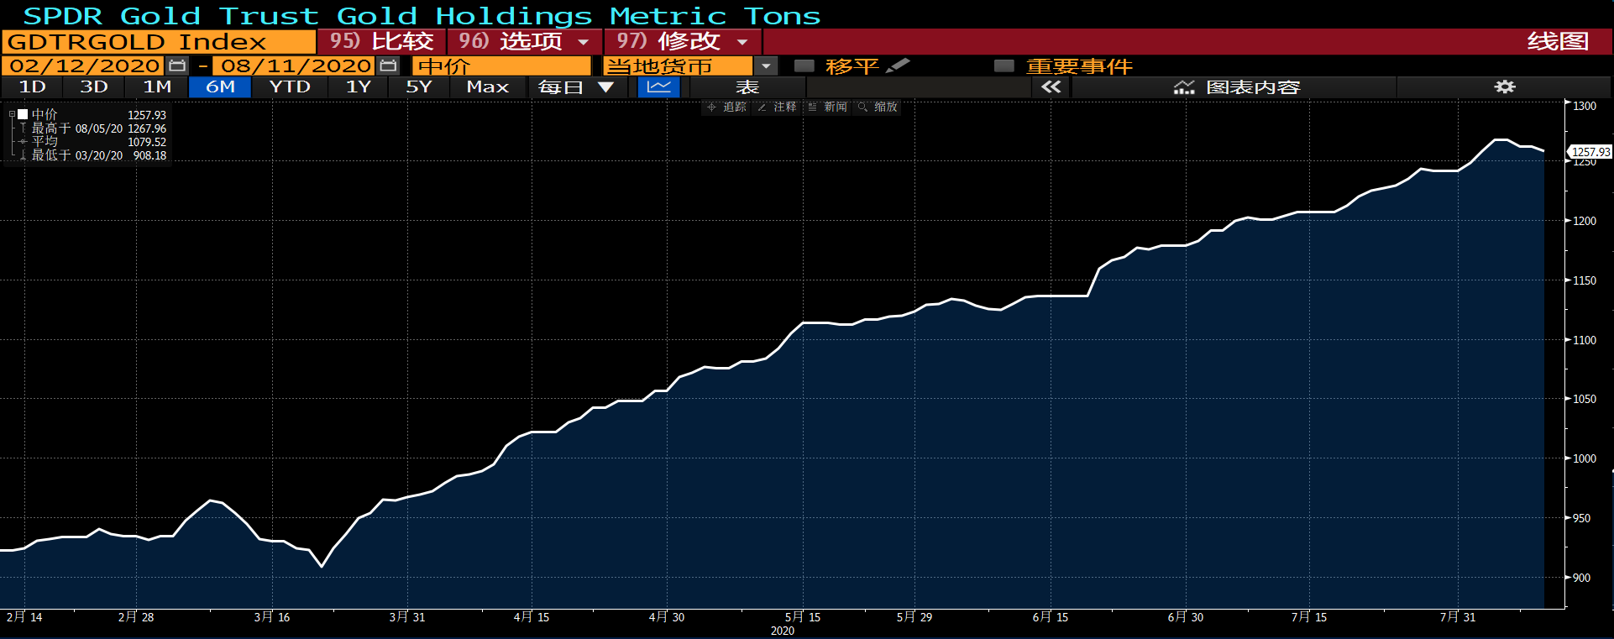Click the start date field 02/12/2020
Screen dimensions: 1614x639
click(84, 65)
